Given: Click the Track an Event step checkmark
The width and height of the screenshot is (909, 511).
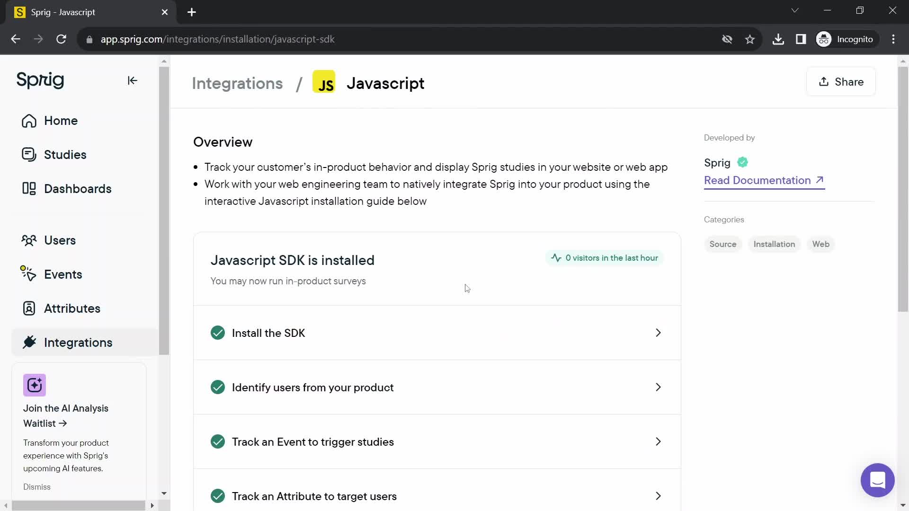Looking at the screenshot, I should tap(218, 442).
